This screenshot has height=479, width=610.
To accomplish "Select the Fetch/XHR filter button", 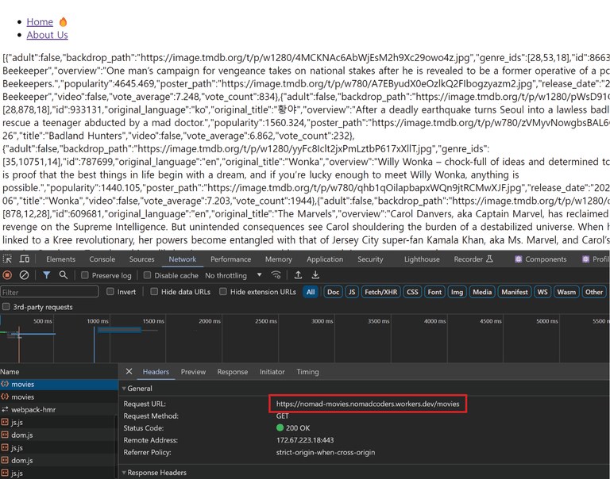I will click(x=381, y=292).
